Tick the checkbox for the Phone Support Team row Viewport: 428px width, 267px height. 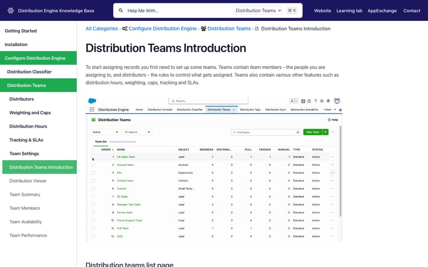click(x=93, y=221)
